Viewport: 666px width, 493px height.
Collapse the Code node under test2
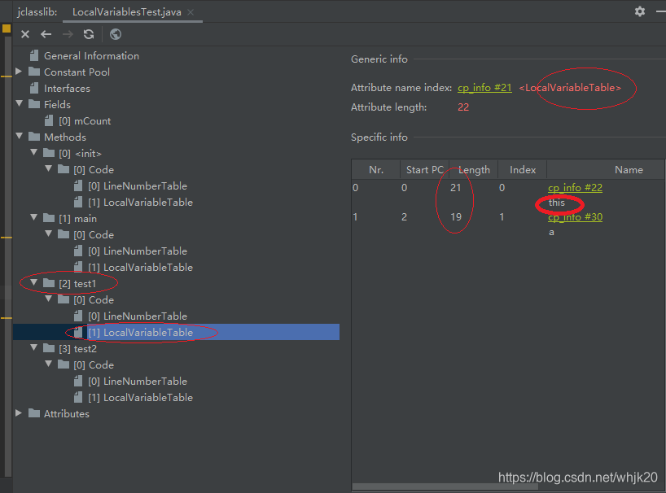pos(49,364)
